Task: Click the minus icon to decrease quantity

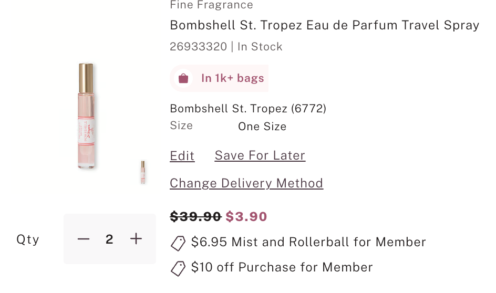Action: [84, 239]
